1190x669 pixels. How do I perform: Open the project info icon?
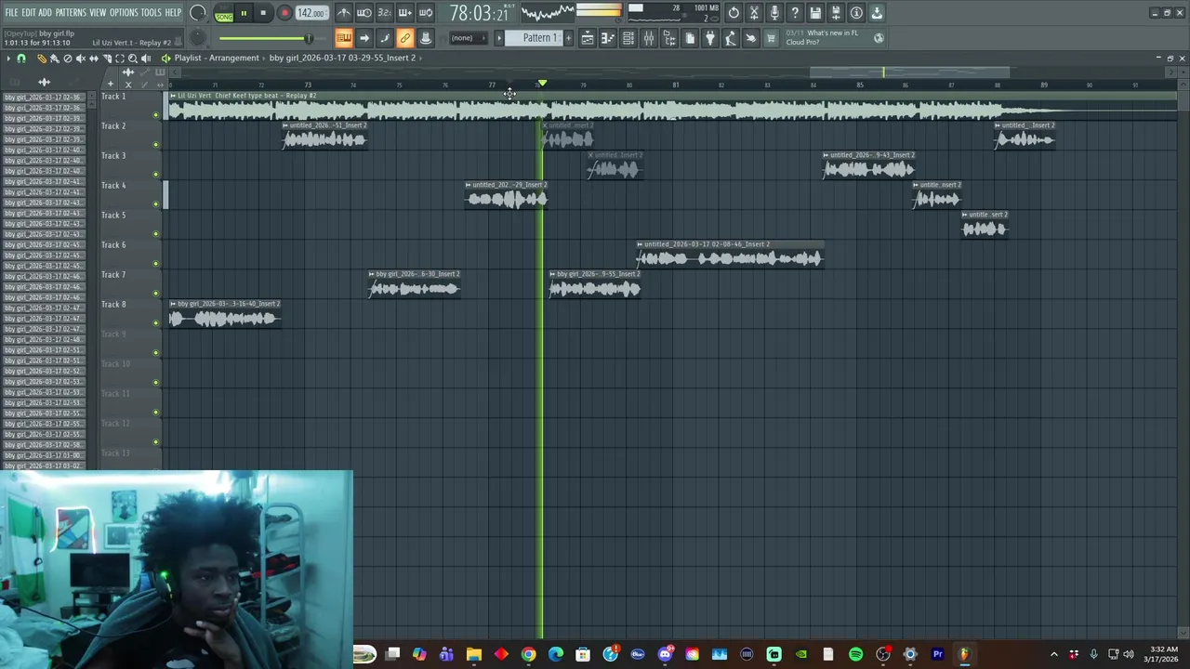coord(856,13)
